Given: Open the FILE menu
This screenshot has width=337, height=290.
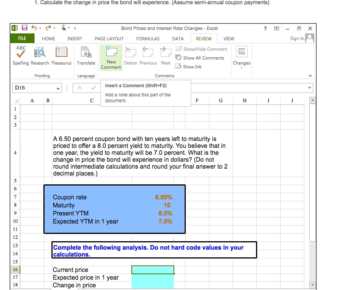Looking at the screenshot, I should pos(22,38).
